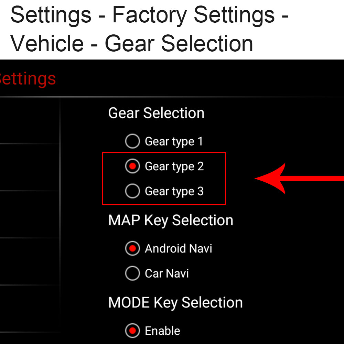
Task: Tap the "Car Navi" option text
Action: [x=167, y=273]
